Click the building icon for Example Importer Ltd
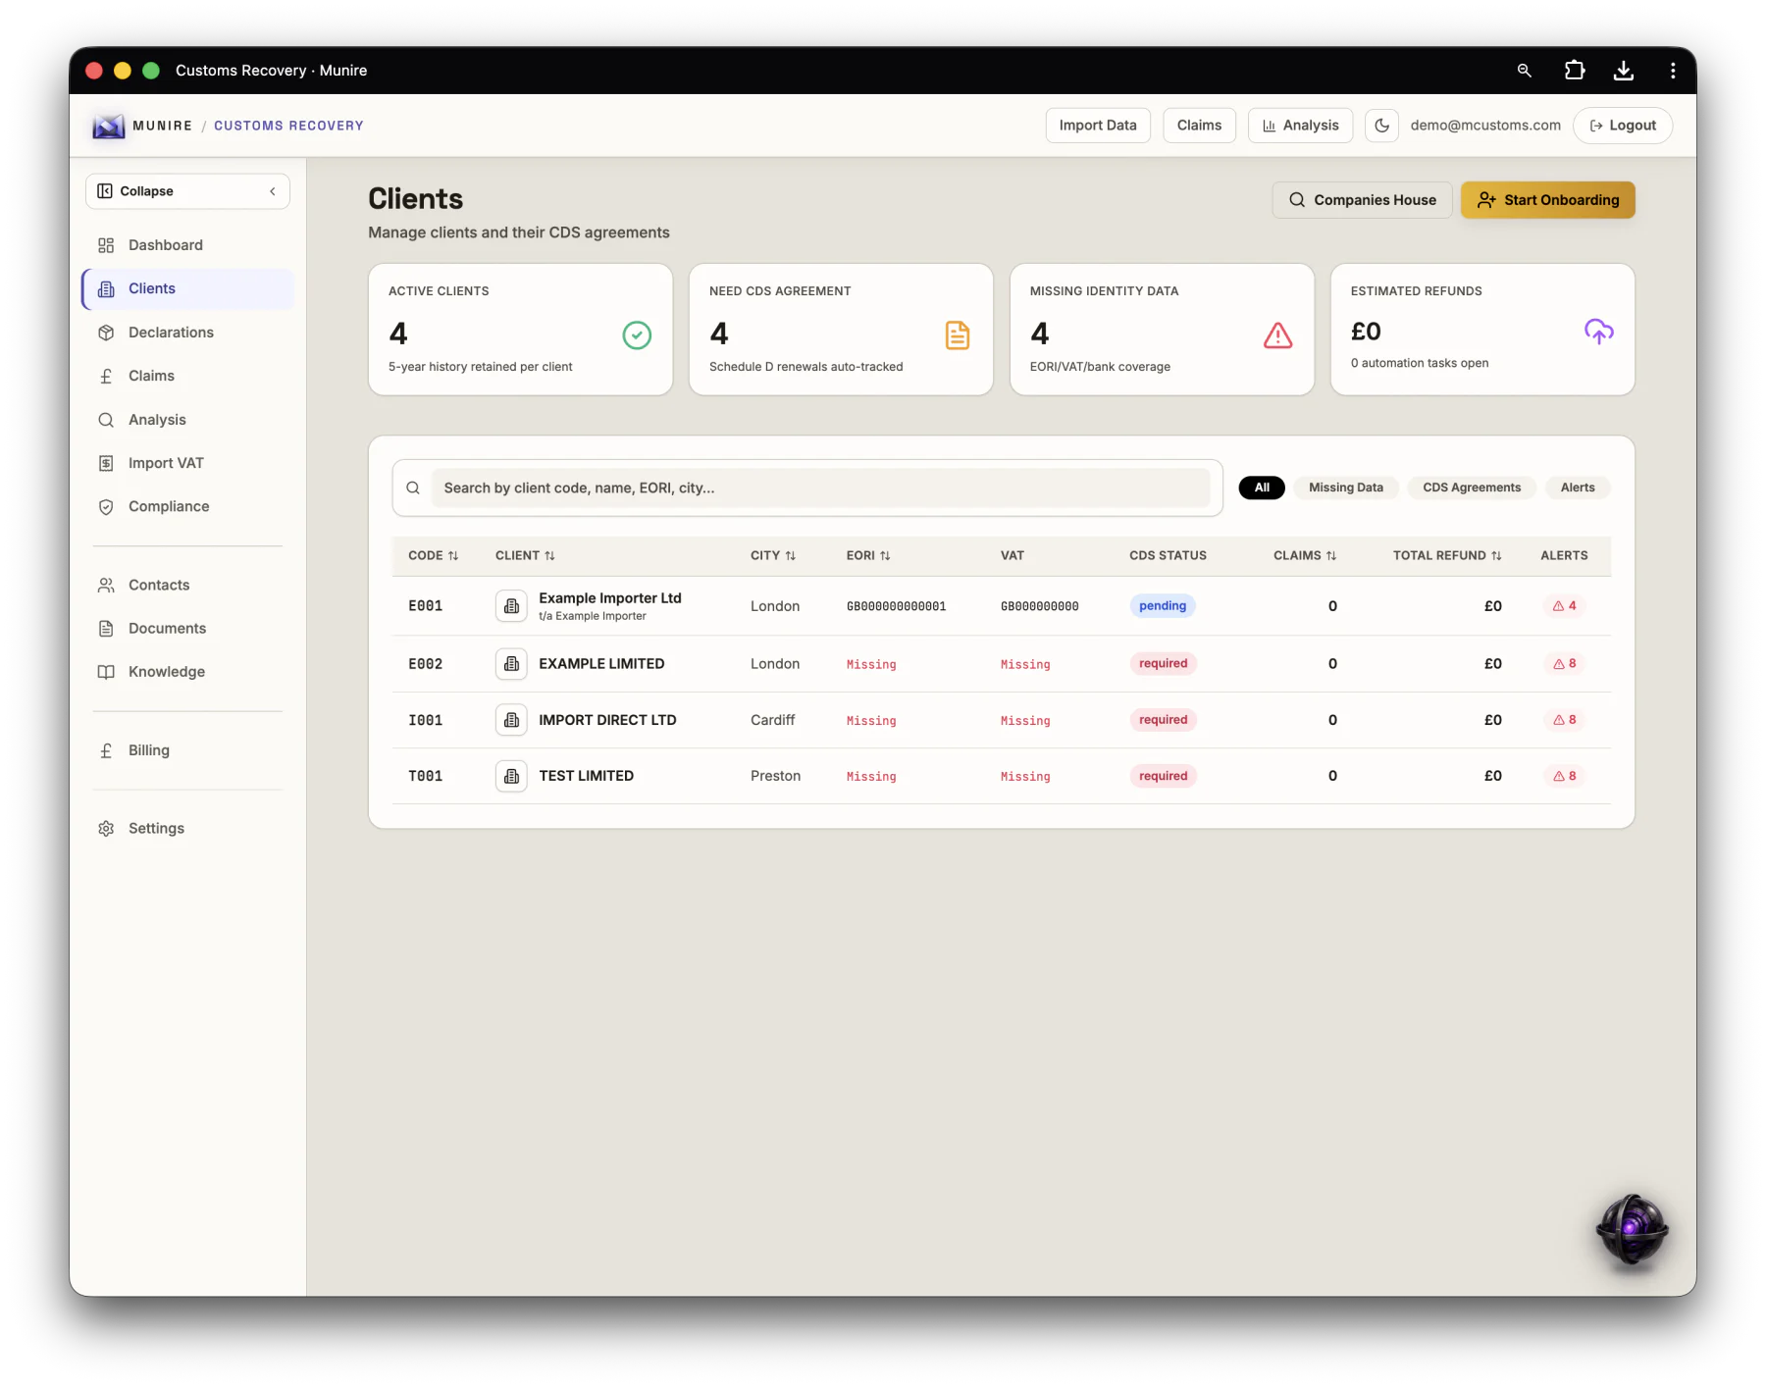 coord(511,606)
